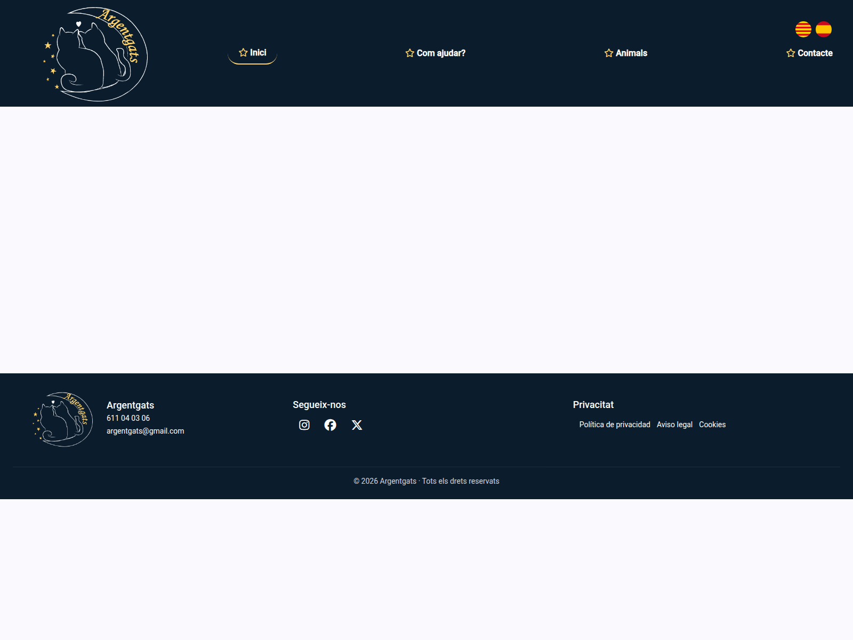This screenshot has width=853, height=640.
Task: Open the Inici menu item
Action: click(253, 53)
